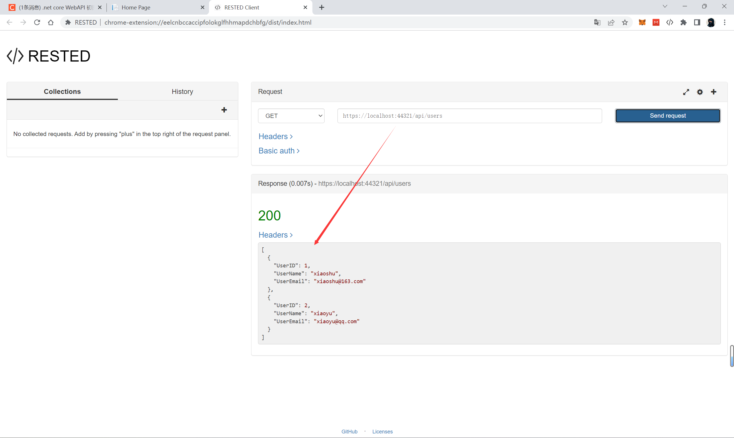This screenshot has width=734, height=438.
Task: Add new collection with plus icon
Action: coord(224,110)
